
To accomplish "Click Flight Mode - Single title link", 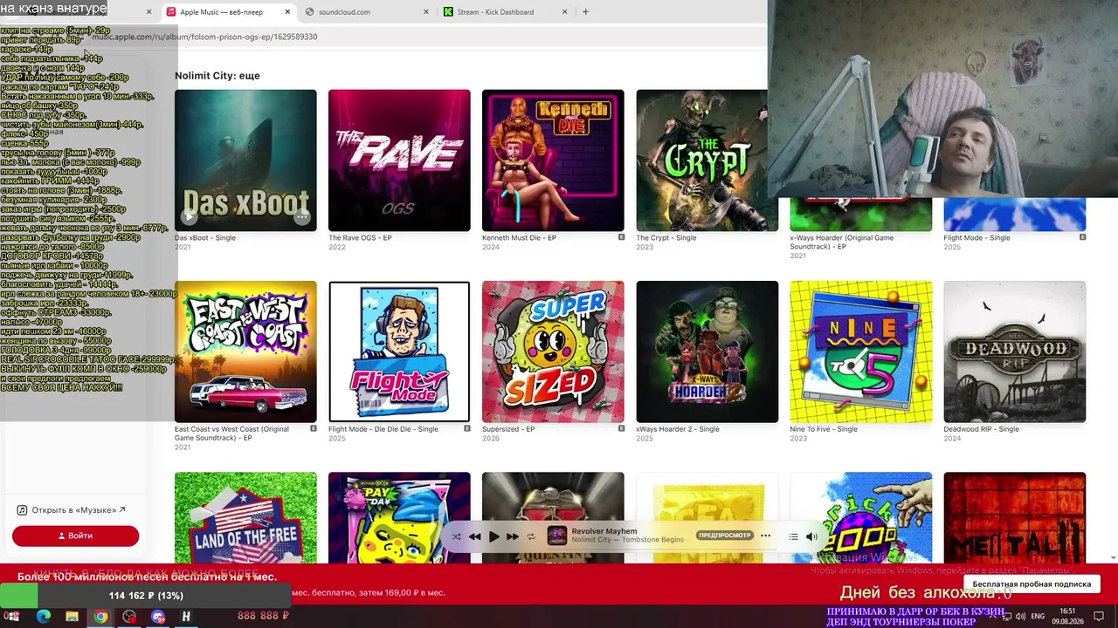I will (x=977, y=237).
